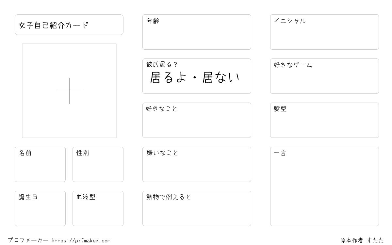
Task: Click the large 一言 comment box
Action: pos(324,186)
